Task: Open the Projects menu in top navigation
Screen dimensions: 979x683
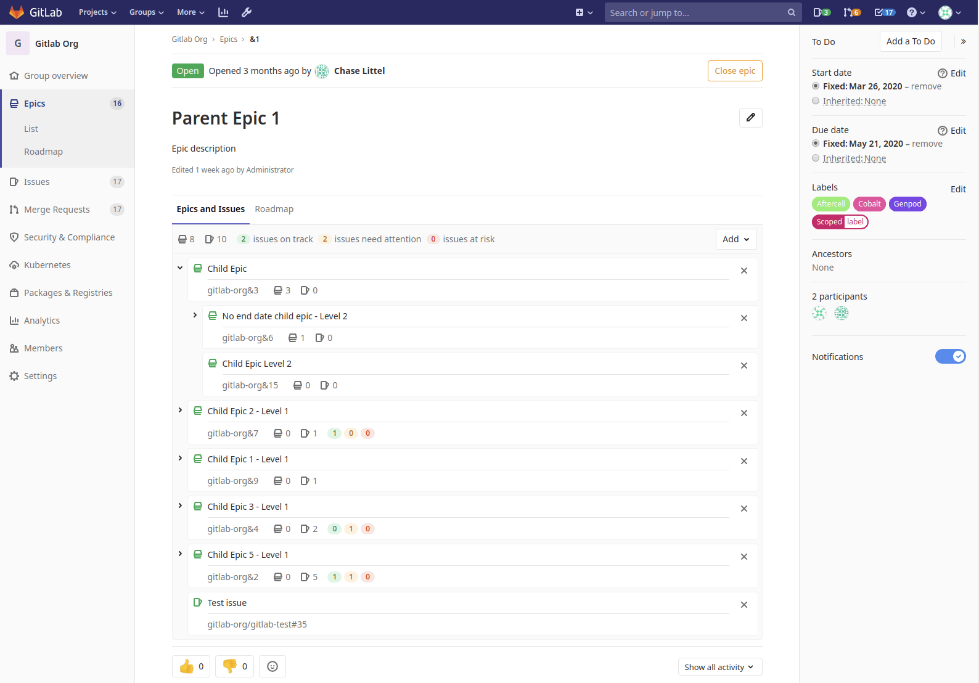Action: pos(97,12)
